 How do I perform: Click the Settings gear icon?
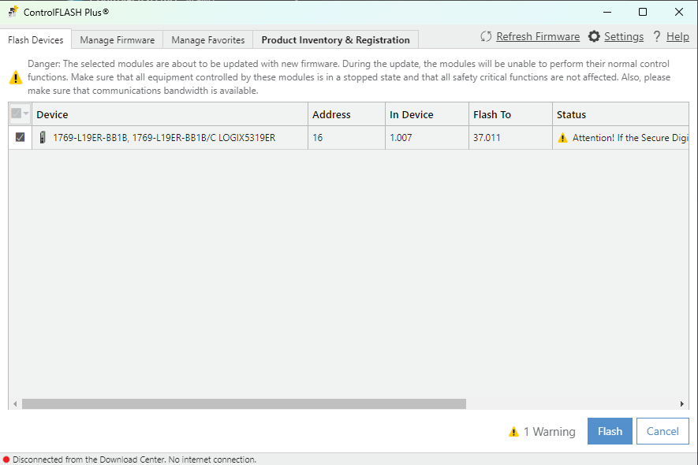pos(594,37)
